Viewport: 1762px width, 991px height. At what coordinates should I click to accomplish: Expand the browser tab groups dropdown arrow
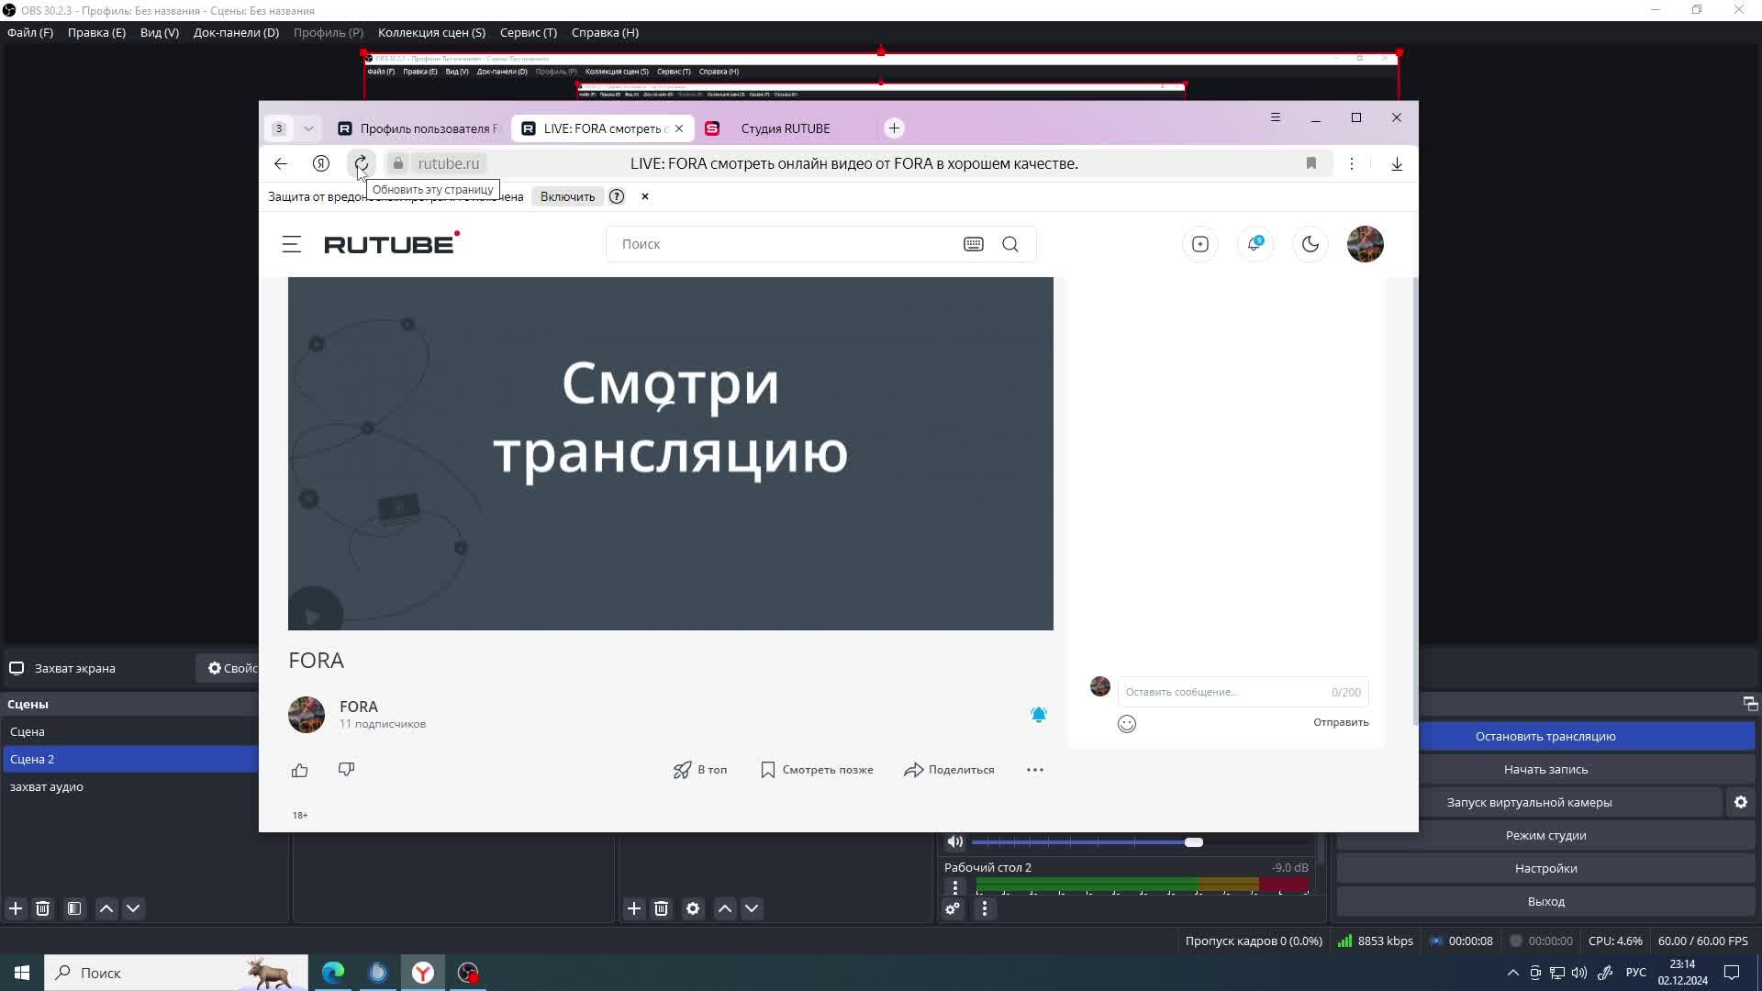(308, 128)
